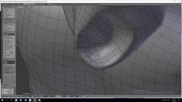Open the Delete dropdown menu

pos(9,61)
